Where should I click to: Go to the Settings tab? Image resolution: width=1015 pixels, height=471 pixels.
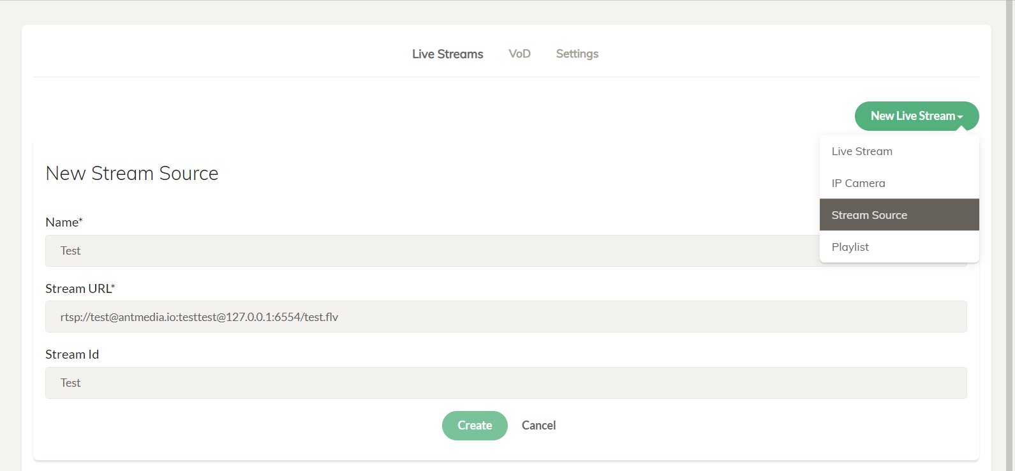click(x=577, y=54)
